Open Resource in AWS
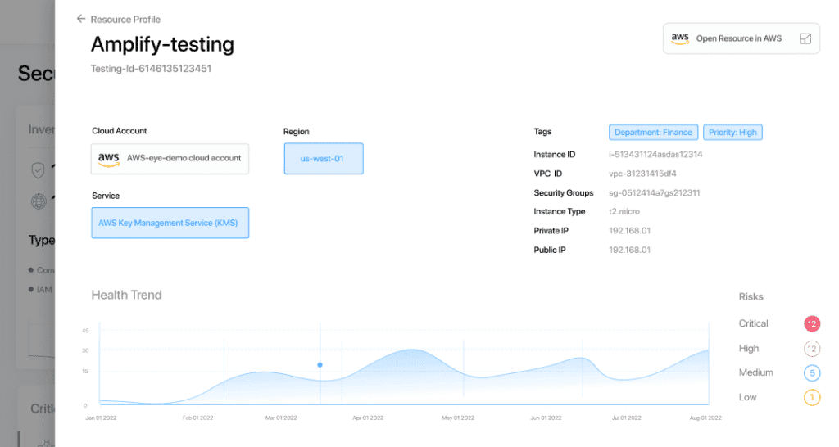839x447 pixels. (x=741, y=38)
